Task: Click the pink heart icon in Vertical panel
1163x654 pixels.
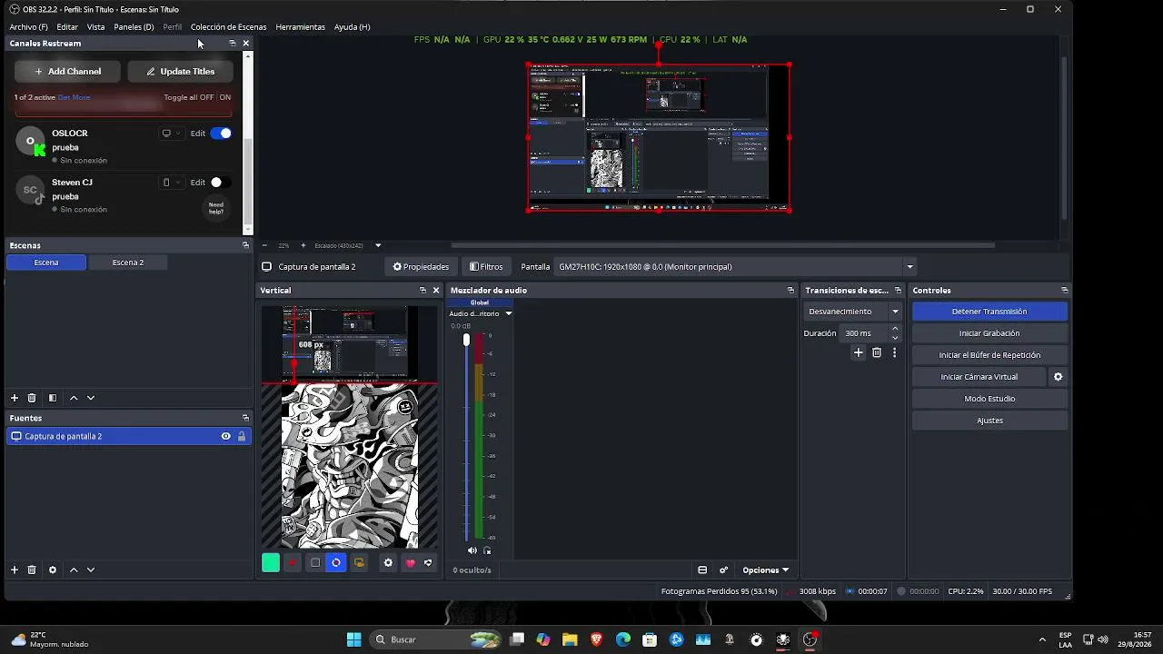Action: click(x=410, y=562)
